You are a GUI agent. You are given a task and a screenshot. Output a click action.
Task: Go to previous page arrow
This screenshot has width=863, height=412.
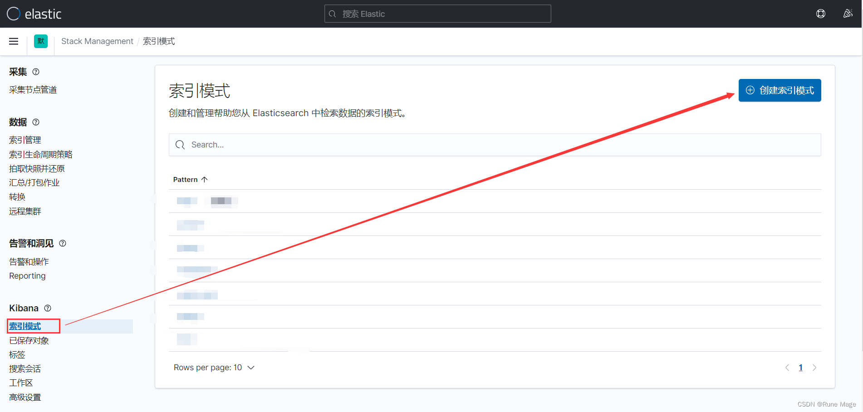click(x=787, y=368)
